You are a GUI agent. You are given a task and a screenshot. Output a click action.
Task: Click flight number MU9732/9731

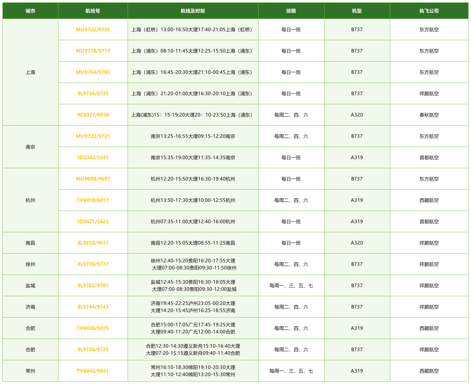pos(93,30)
